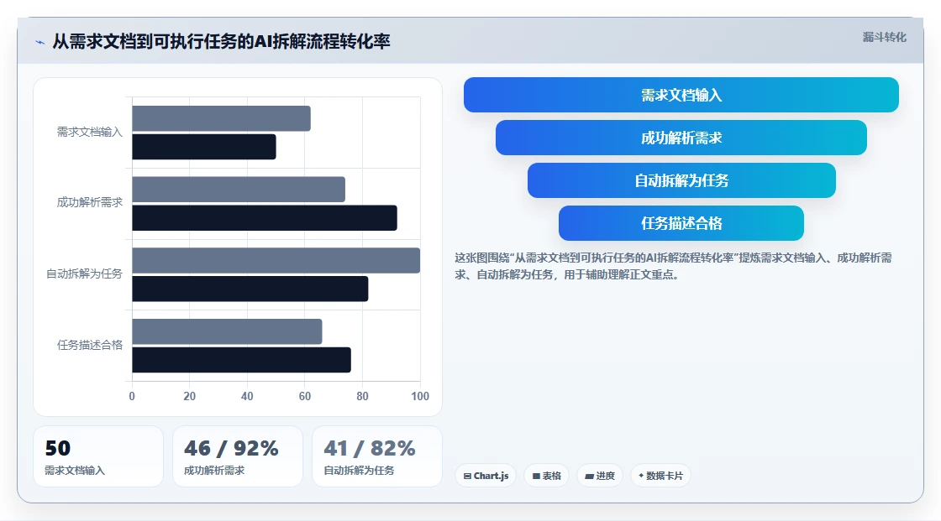Click the 进度 tag

point(600,476)
